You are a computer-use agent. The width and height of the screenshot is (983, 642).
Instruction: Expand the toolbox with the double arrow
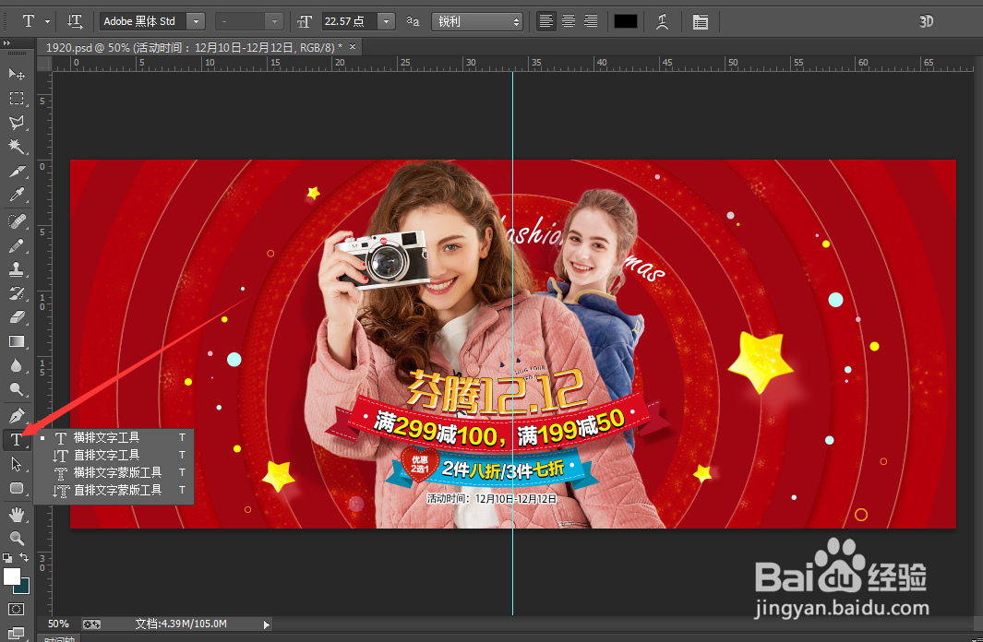(6, 42)
